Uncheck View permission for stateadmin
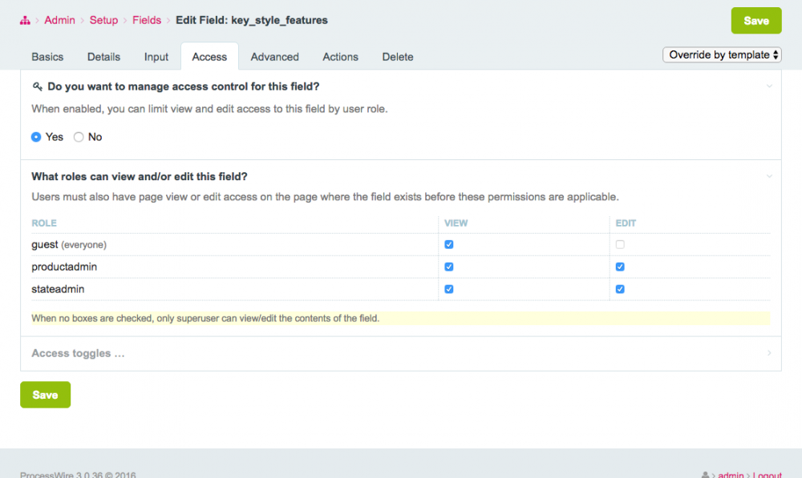This screenshot has height=478, width=802. [449, 289]
